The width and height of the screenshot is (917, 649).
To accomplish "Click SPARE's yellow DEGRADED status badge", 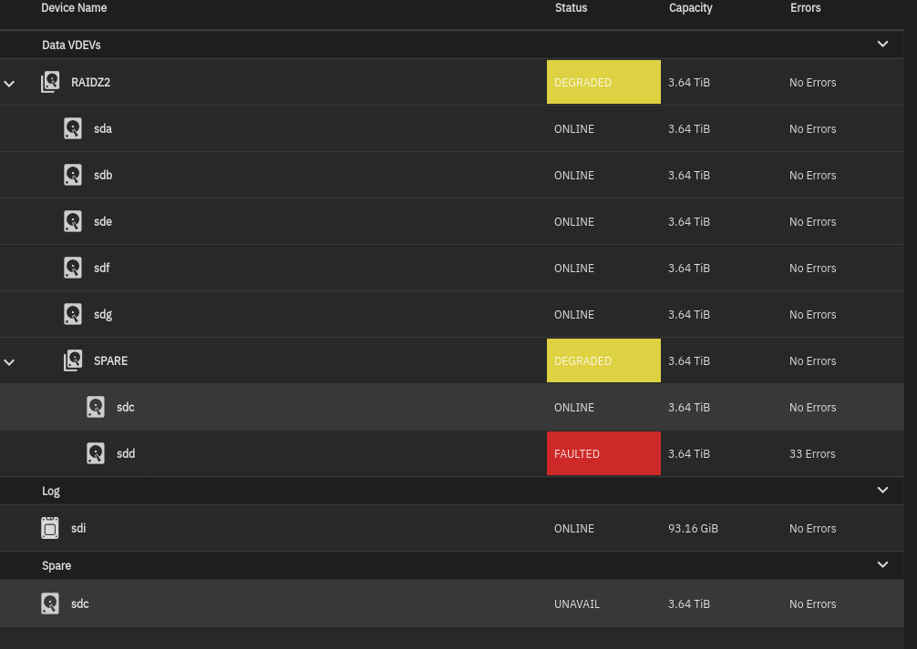I will coord(603,360).
